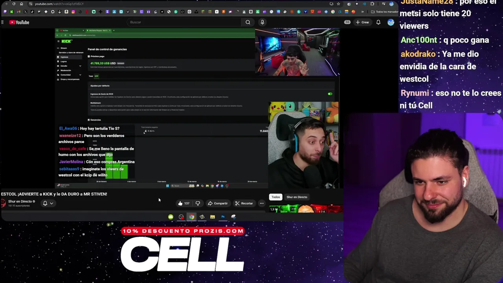This screenshot has width=503, height=283.
Task: Open File Explorer from the taskbar
Action: [x=212, y=217]
